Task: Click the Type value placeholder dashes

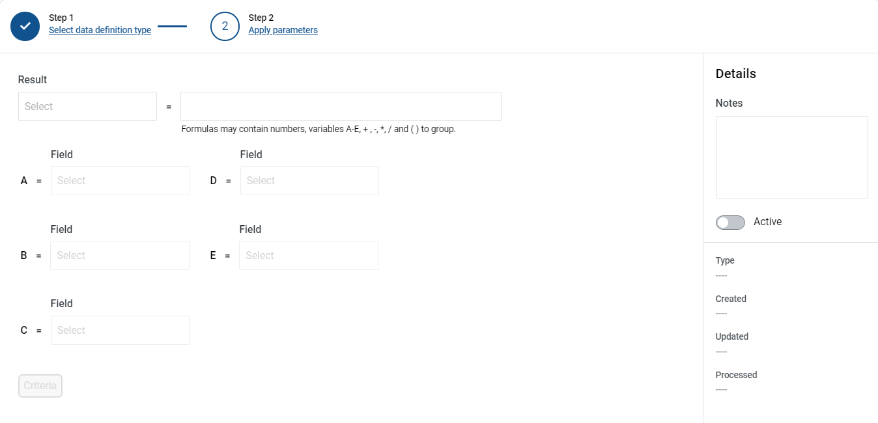Action: click(x=721, y=275)
